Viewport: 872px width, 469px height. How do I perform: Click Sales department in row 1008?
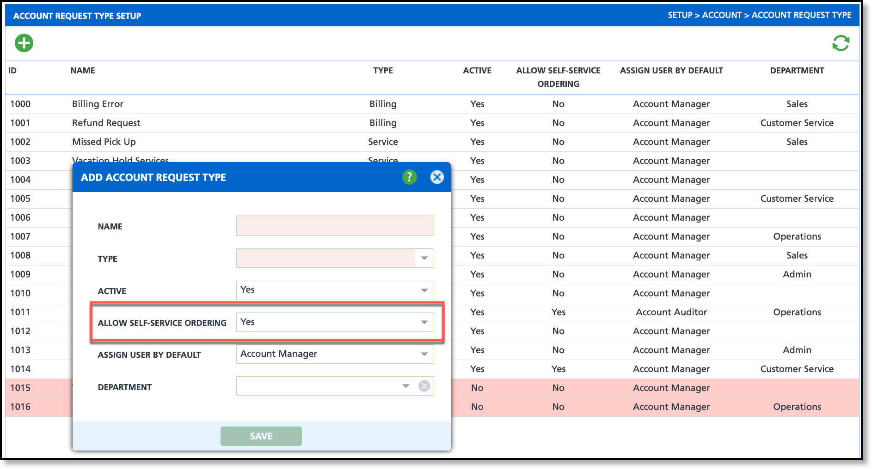797,255
